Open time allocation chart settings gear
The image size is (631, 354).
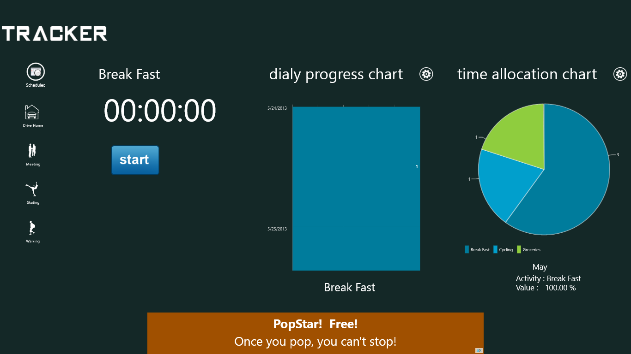[620, 74]
